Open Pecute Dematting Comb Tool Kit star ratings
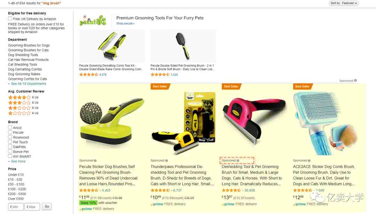 [89, 75]
